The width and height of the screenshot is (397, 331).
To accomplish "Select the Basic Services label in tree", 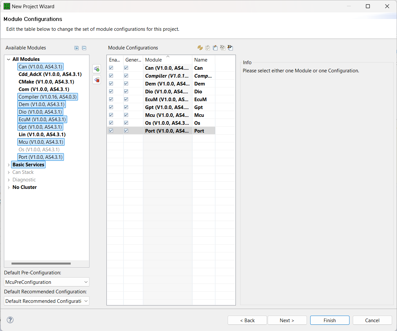I will pos(28,165).
